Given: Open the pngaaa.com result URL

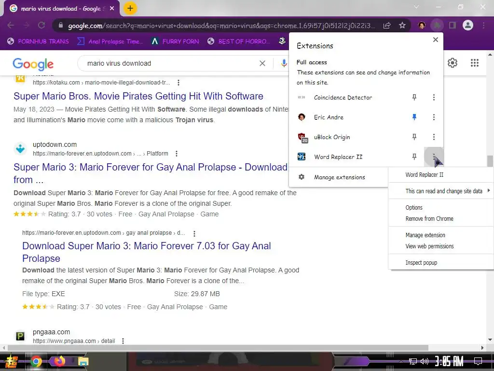Looking at the screenshot, I should (x=74, y=341).
